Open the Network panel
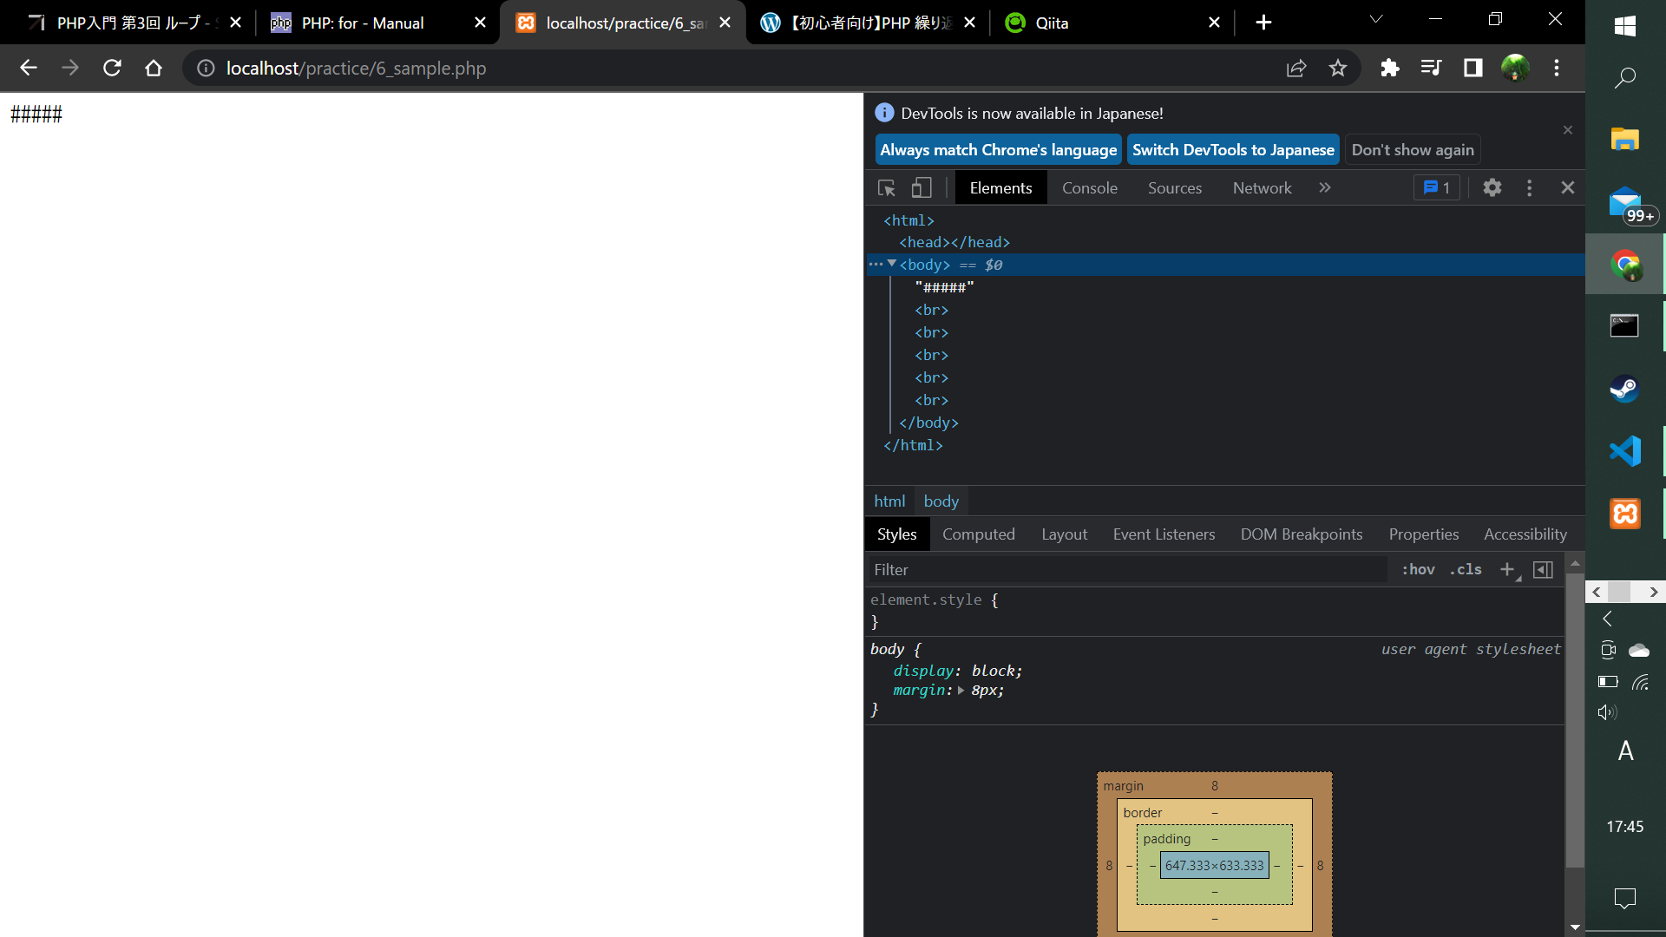Viewport: 1666px width, 937px height. [1262, 187]
